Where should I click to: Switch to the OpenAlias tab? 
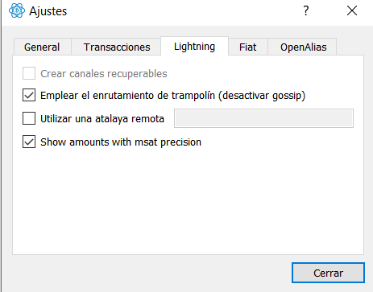pyautogui.click(x=304, y=47)
